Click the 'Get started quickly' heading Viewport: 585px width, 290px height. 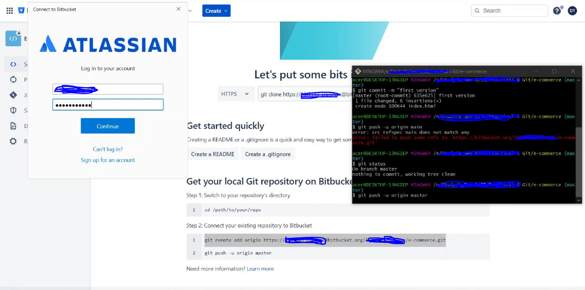tap(225, 126)
